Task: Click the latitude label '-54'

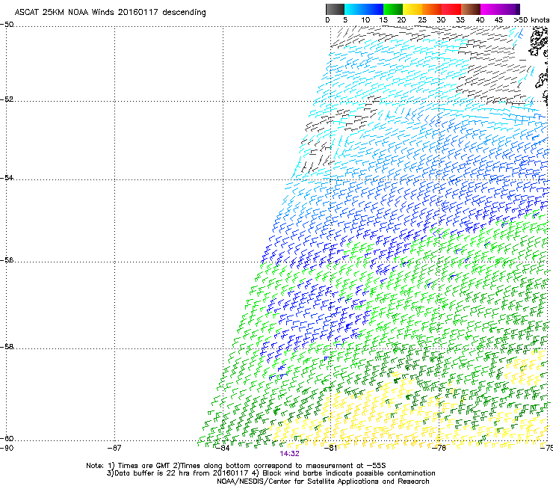Action: click(7, 177)
